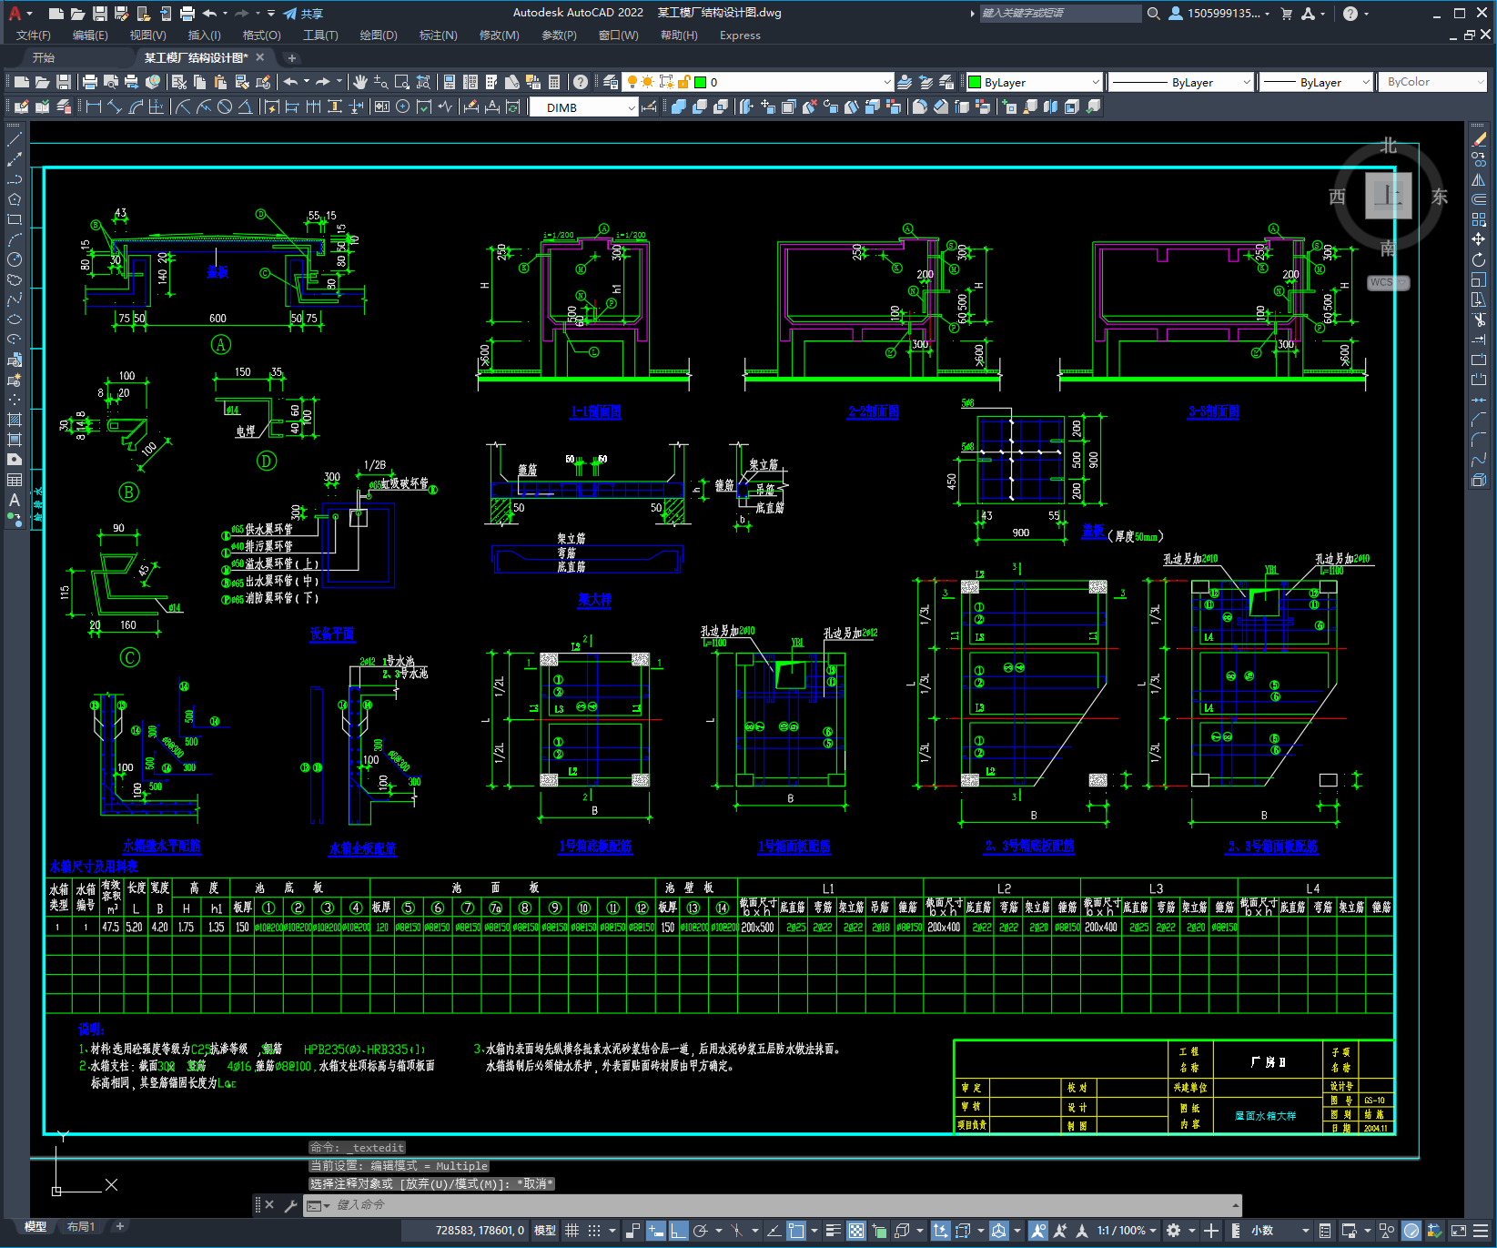This screenshot has height=1248, width=1497.
Task: Toggle the grid display in status bar
Action: (x=571, y=1231)
